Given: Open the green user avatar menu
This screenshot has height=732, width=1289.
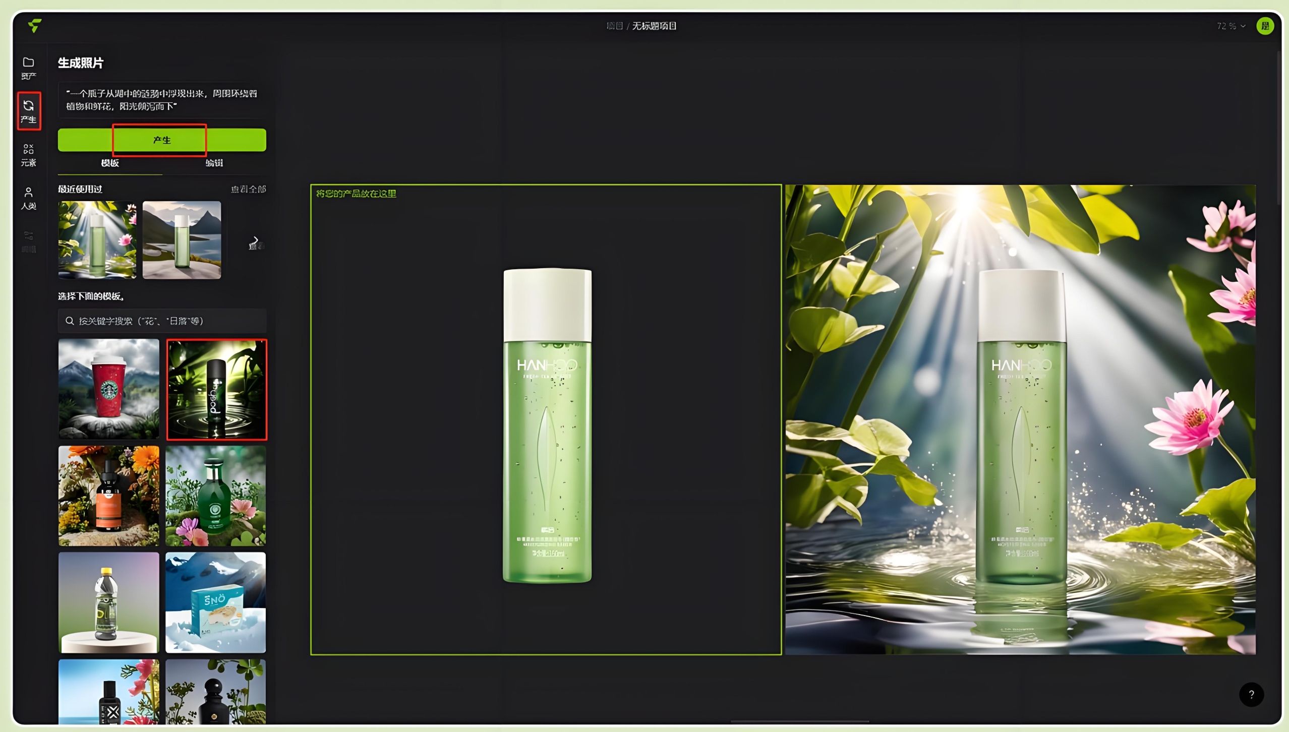Looking at the screenshot, I should [x=1265, y=26].
